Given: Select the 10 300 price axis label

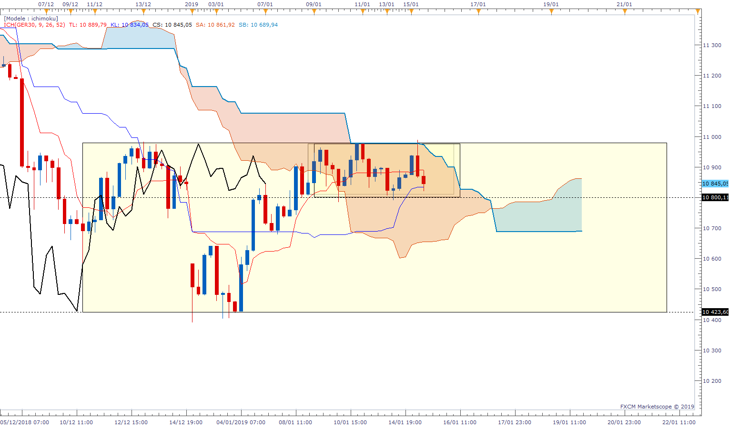Looking at the screenshot, I should click(x=712, y=350).
